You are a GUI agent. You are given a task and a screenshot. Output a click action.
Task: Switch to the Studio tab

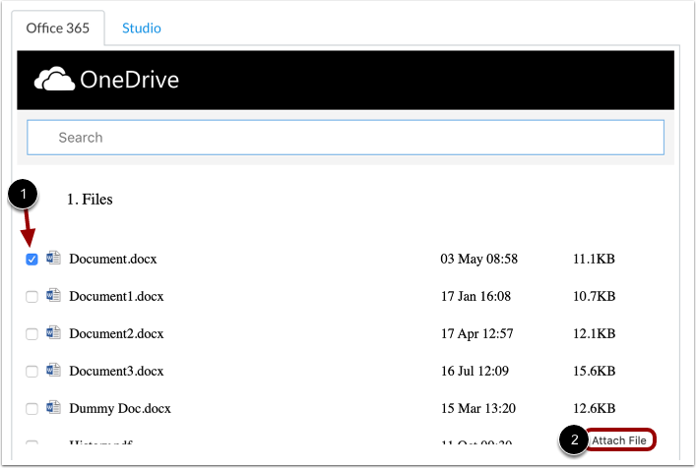click(x=142, y=28)
